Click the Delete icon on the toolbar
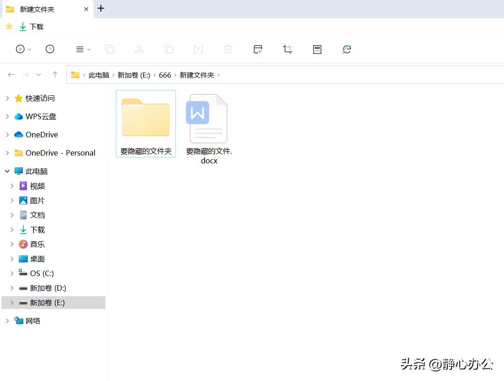The width and height of the screenshot is (504, 381). coord(228,49)
